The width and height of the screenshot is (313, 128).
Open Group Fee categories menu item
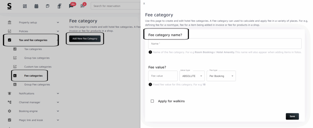point(37,84)
